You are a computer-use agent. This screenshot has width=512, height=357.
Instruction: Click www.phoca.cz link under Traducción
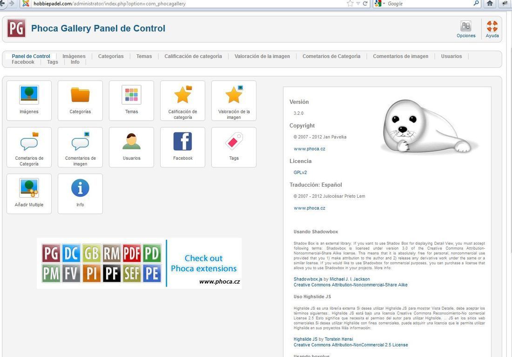(310, 208)
